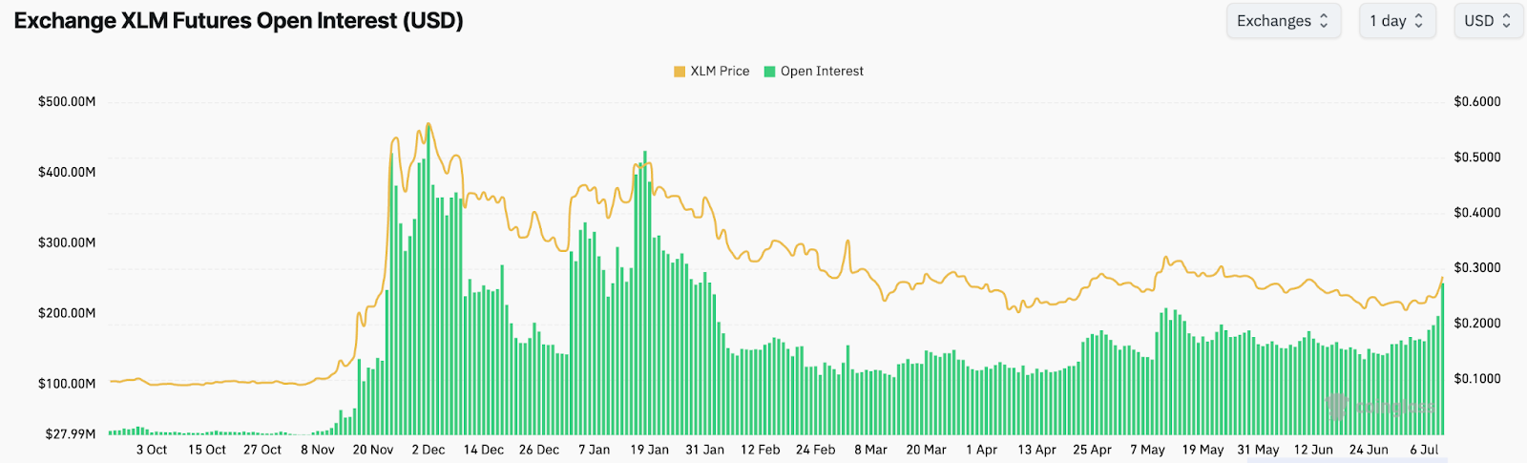This screenshot has height=463, width=1527.
Task: Click the $0.3000 price axis label
Action: [1477, 268]
